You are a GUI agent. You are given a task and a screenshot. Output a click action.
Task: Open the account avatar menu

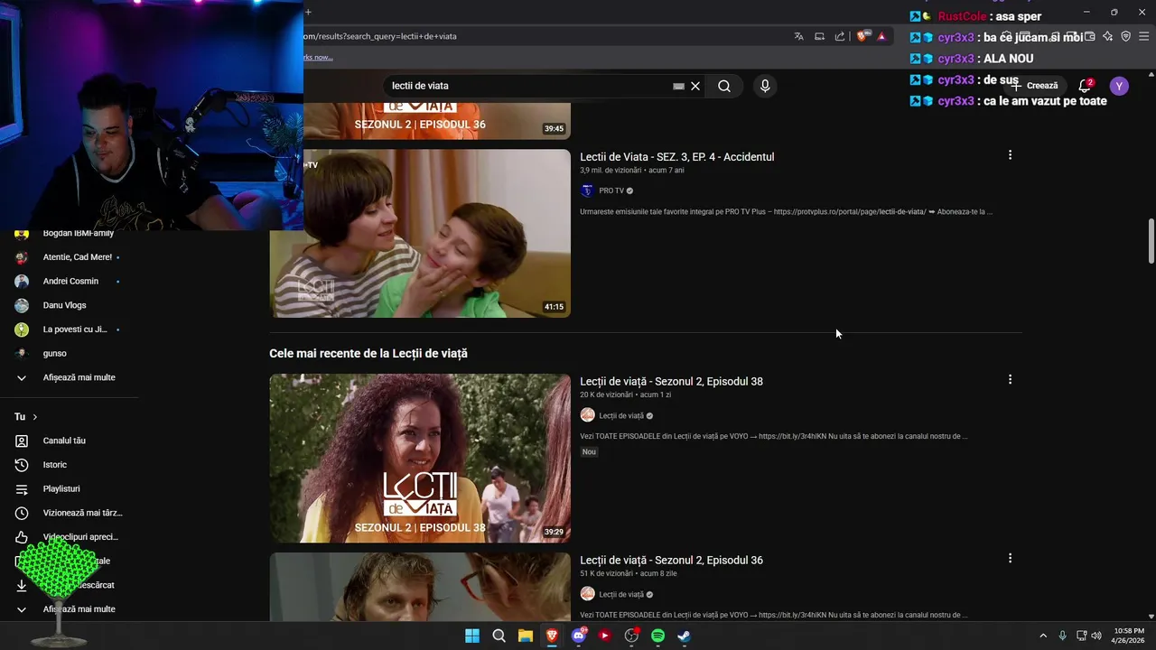(x=1119, y=86)
